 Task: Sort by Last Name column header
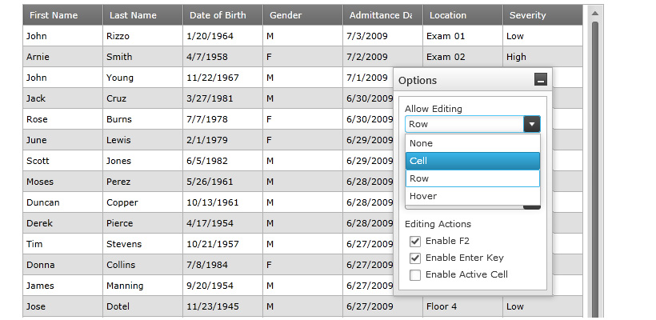click(x=142, y=15)
